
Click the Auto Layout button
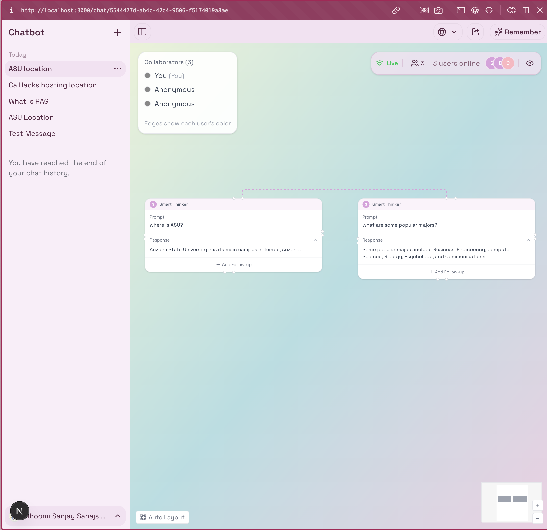[x=162, y=517]
